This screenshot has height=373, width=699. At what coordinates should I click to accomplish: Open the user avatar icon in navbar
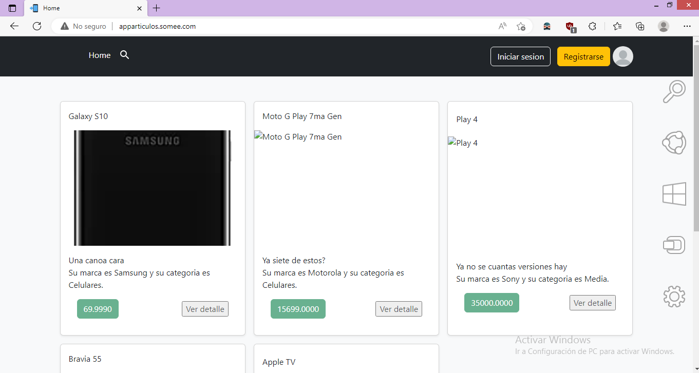(x=623, y=56)
